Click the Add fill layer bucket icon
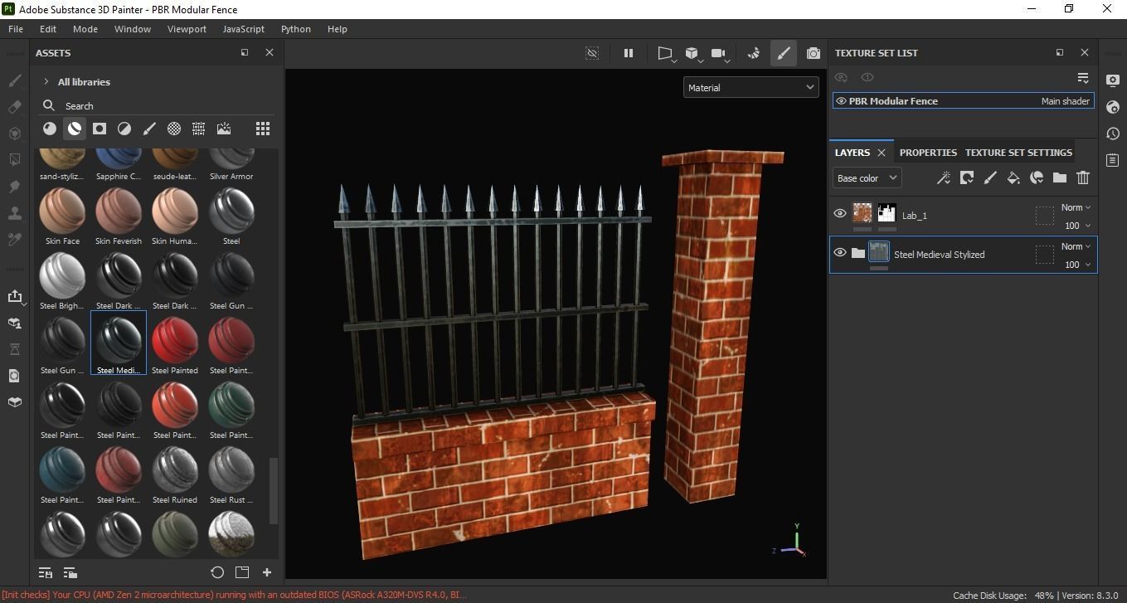This screenshot has width=1127, height=603. 1013,177
